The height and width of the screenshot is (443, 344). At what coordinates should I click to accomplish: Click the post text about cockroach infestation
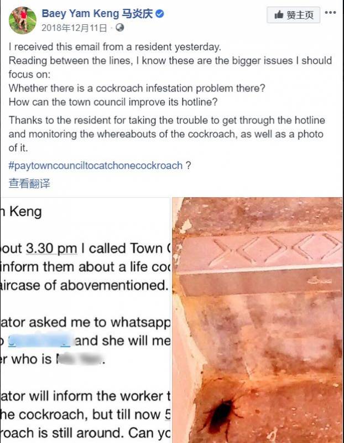click(137, 88)
